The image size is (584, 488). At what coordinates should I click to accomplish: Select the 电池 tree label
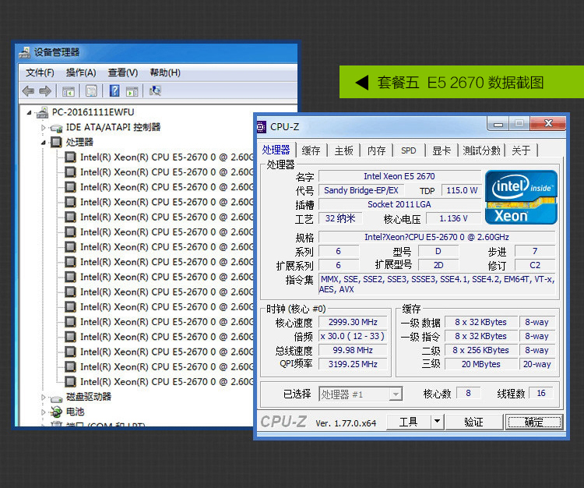click(76, 412)
